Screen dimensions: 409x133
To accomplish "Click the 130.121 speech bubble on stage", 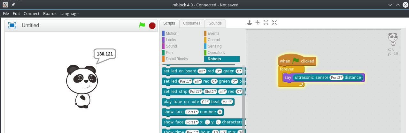I will (105, 54).
